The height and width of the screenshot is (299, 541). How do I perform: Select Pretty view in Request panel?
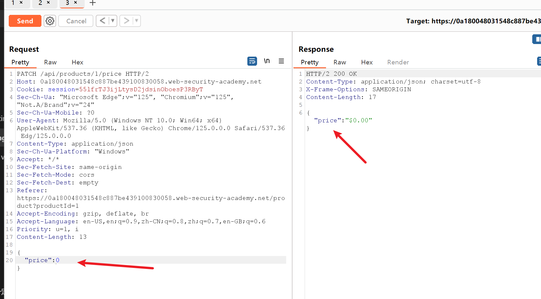click(20, 62)
